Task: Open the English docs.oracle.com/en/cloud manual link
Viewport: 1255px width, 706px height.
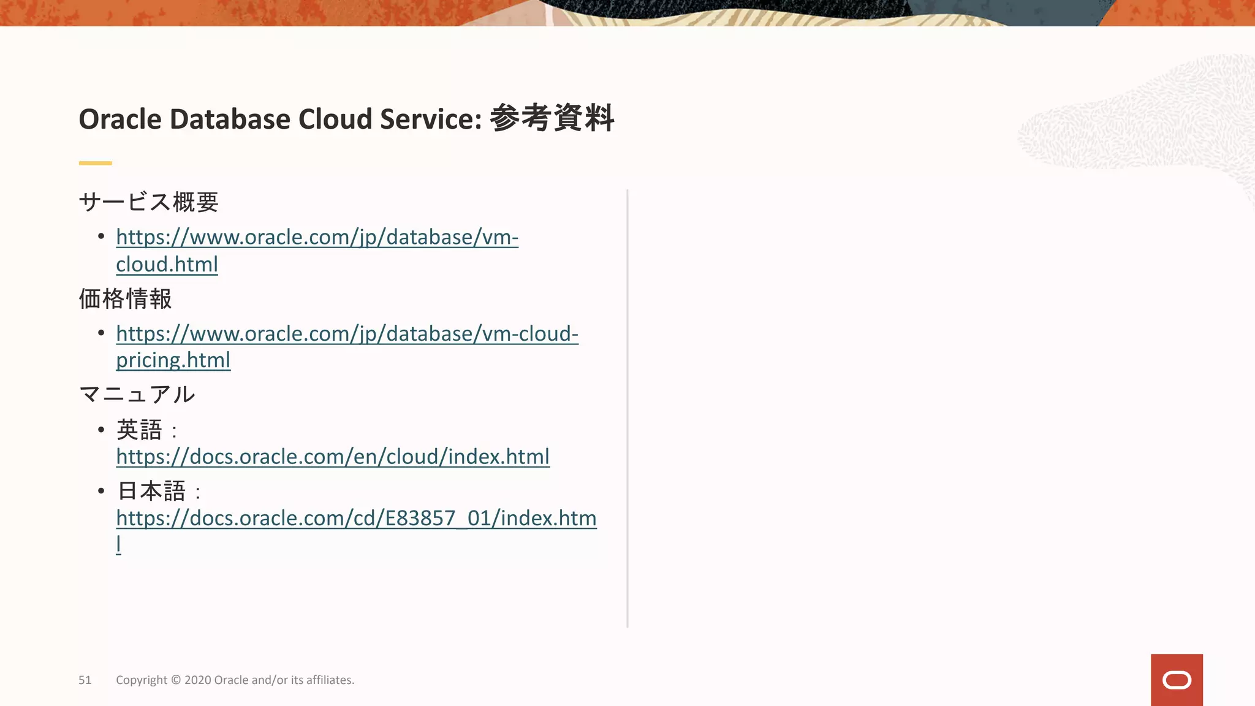Action: point(333,457)
